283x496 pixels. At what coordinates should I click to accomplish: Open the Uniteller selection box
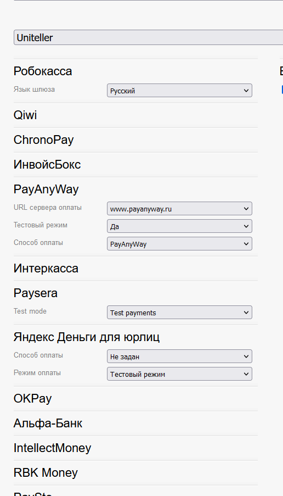click(149, 38)
